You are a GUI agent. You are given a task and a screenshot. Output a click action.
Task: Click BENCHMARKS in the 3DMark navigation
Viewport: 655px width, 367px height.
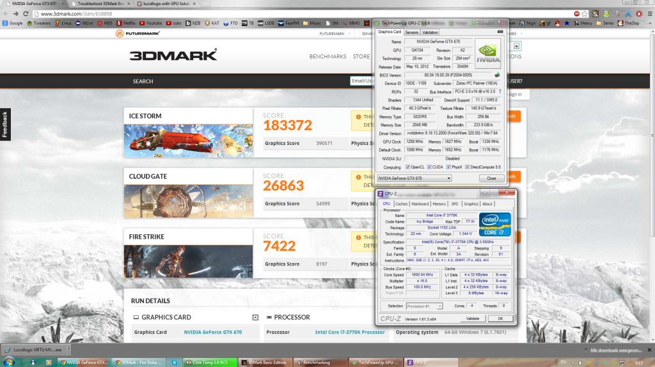[327, 56]
